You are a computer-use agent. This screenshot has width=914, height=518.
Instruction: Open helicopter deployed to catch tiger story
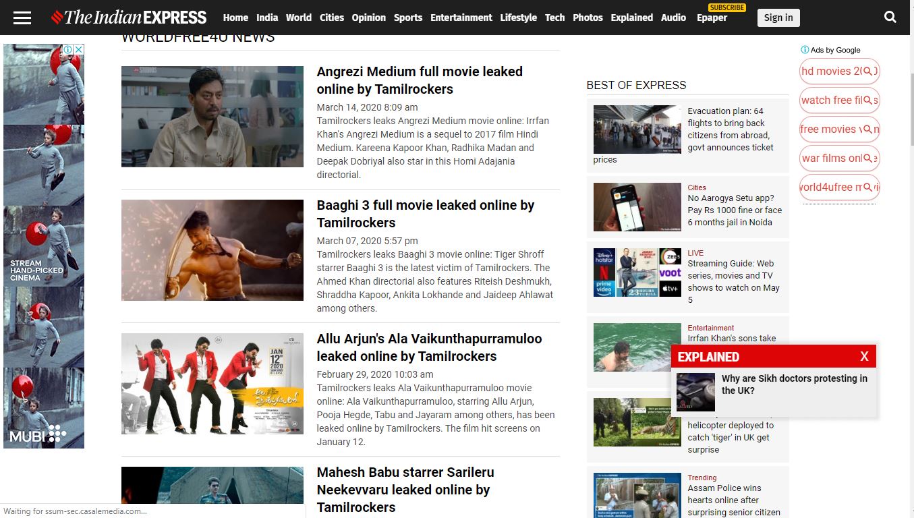coord(731,438)
